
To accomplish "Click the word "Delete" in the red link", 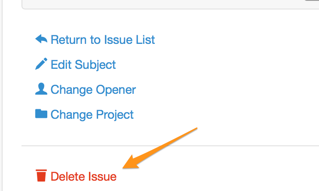I will pyautogui.click(x=68, y=176).
